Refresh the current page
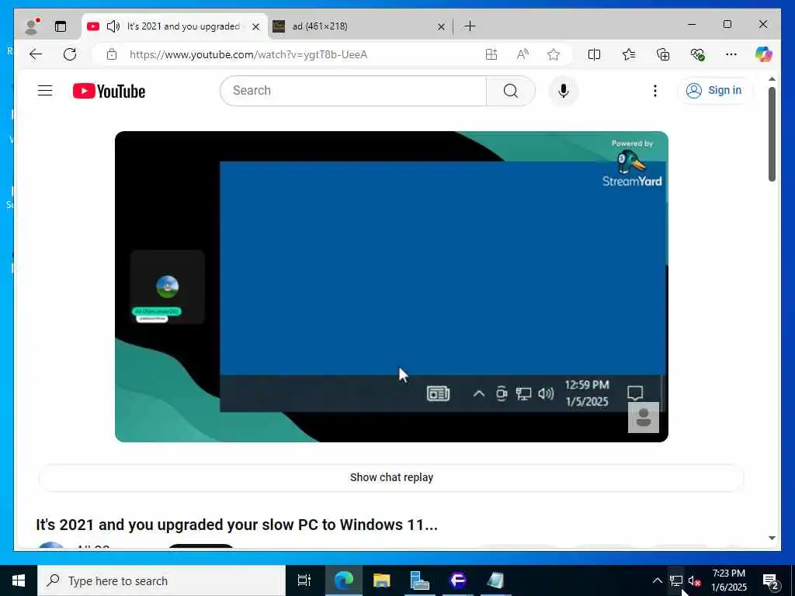Screen dimensions: 795x596 pyautogui.click(x=70, y=54)
